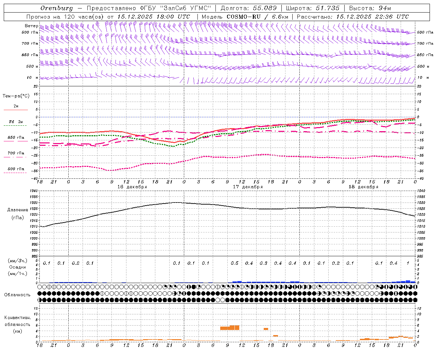Image resolution: width=435 pixels, height=348 pixels.
Task: Select the 'Долгота: 55.089' header field
Action: point(248,8)
